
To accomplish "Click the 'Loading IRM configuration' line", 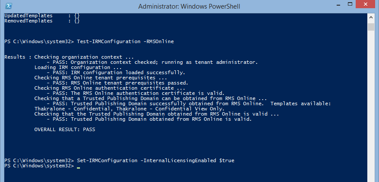I will [78, 68].
